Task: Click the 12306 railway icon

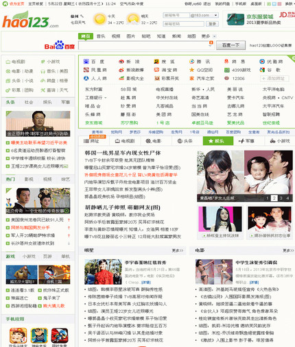Action: 226,78
